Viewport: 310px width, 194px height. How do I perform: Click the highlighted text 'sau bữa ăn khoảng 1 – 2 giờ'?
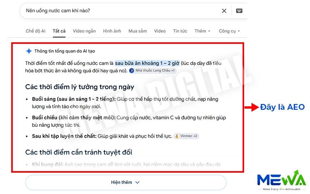tap(147, 63)
